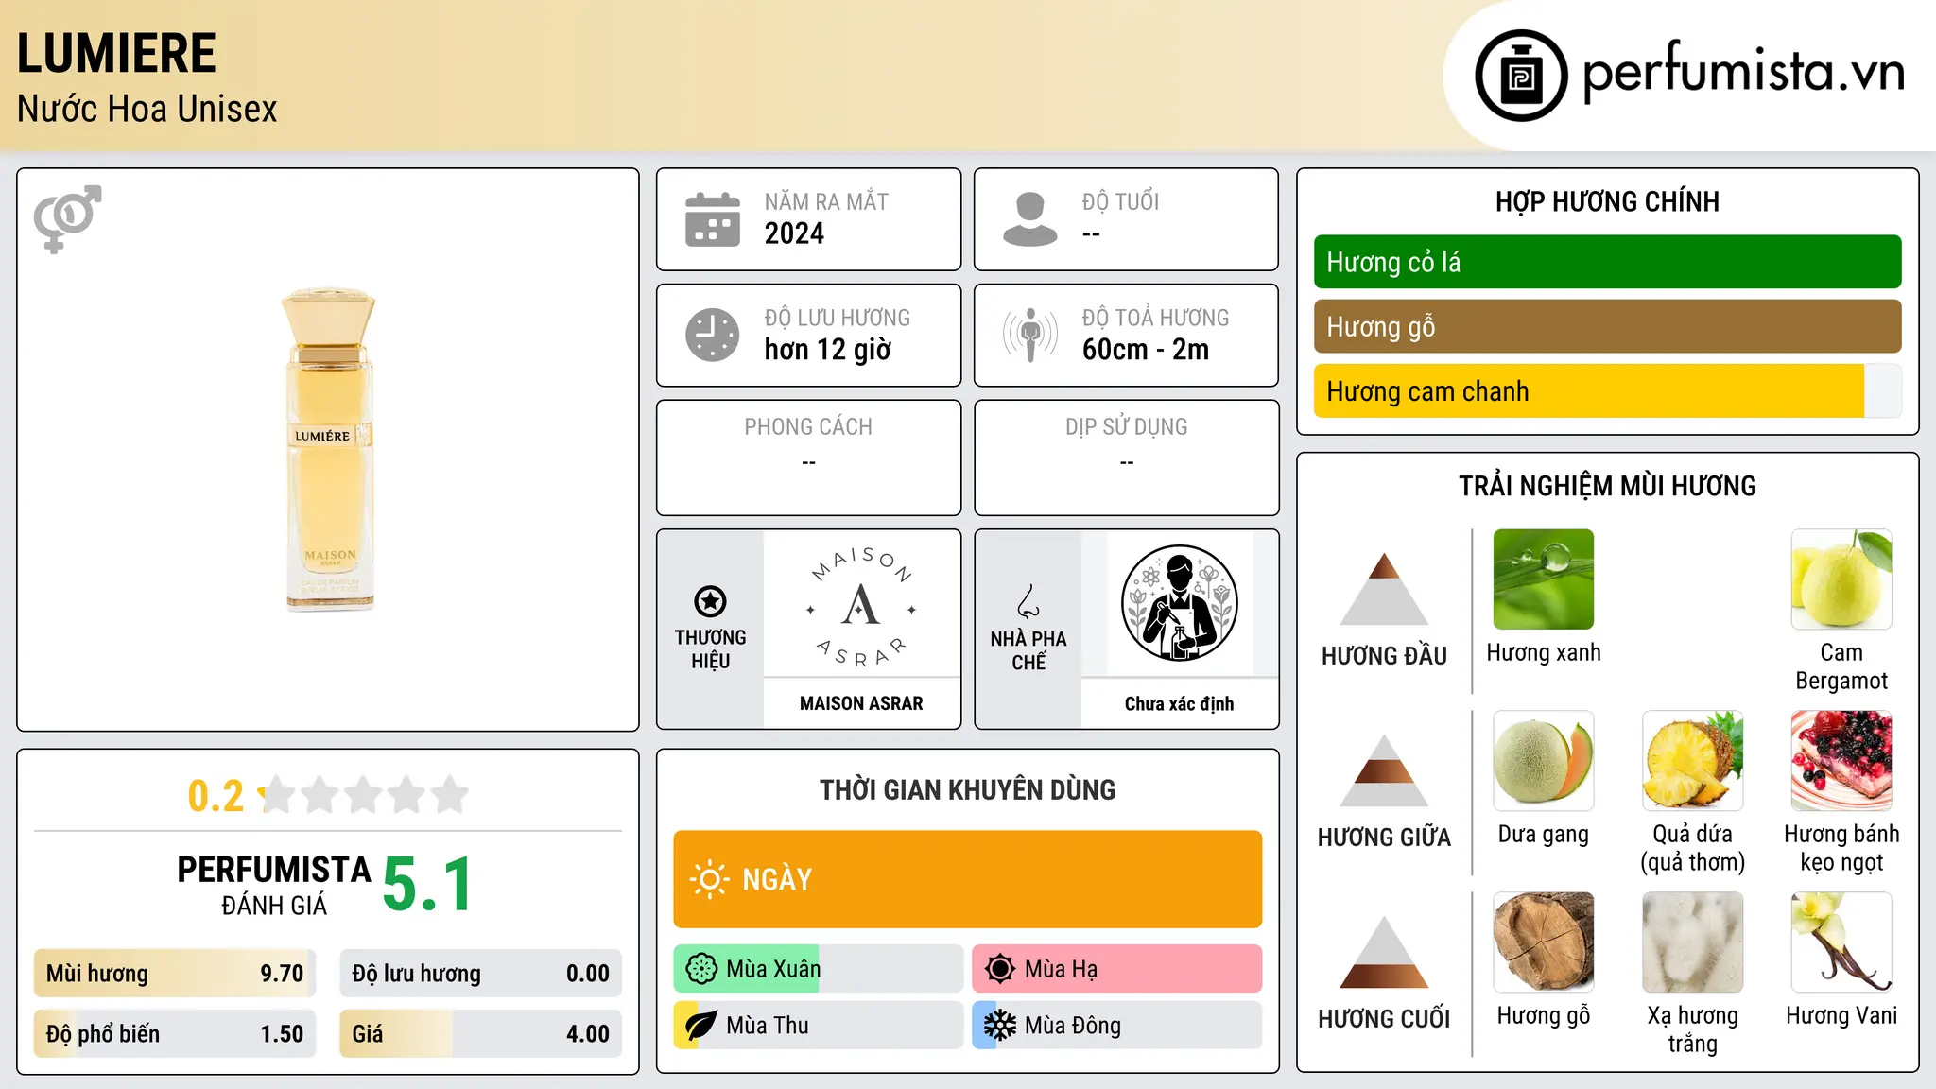Click the clock icon beside Độ lưu hương
This screenshot has width=1936, height=1089.
[713, 335]
